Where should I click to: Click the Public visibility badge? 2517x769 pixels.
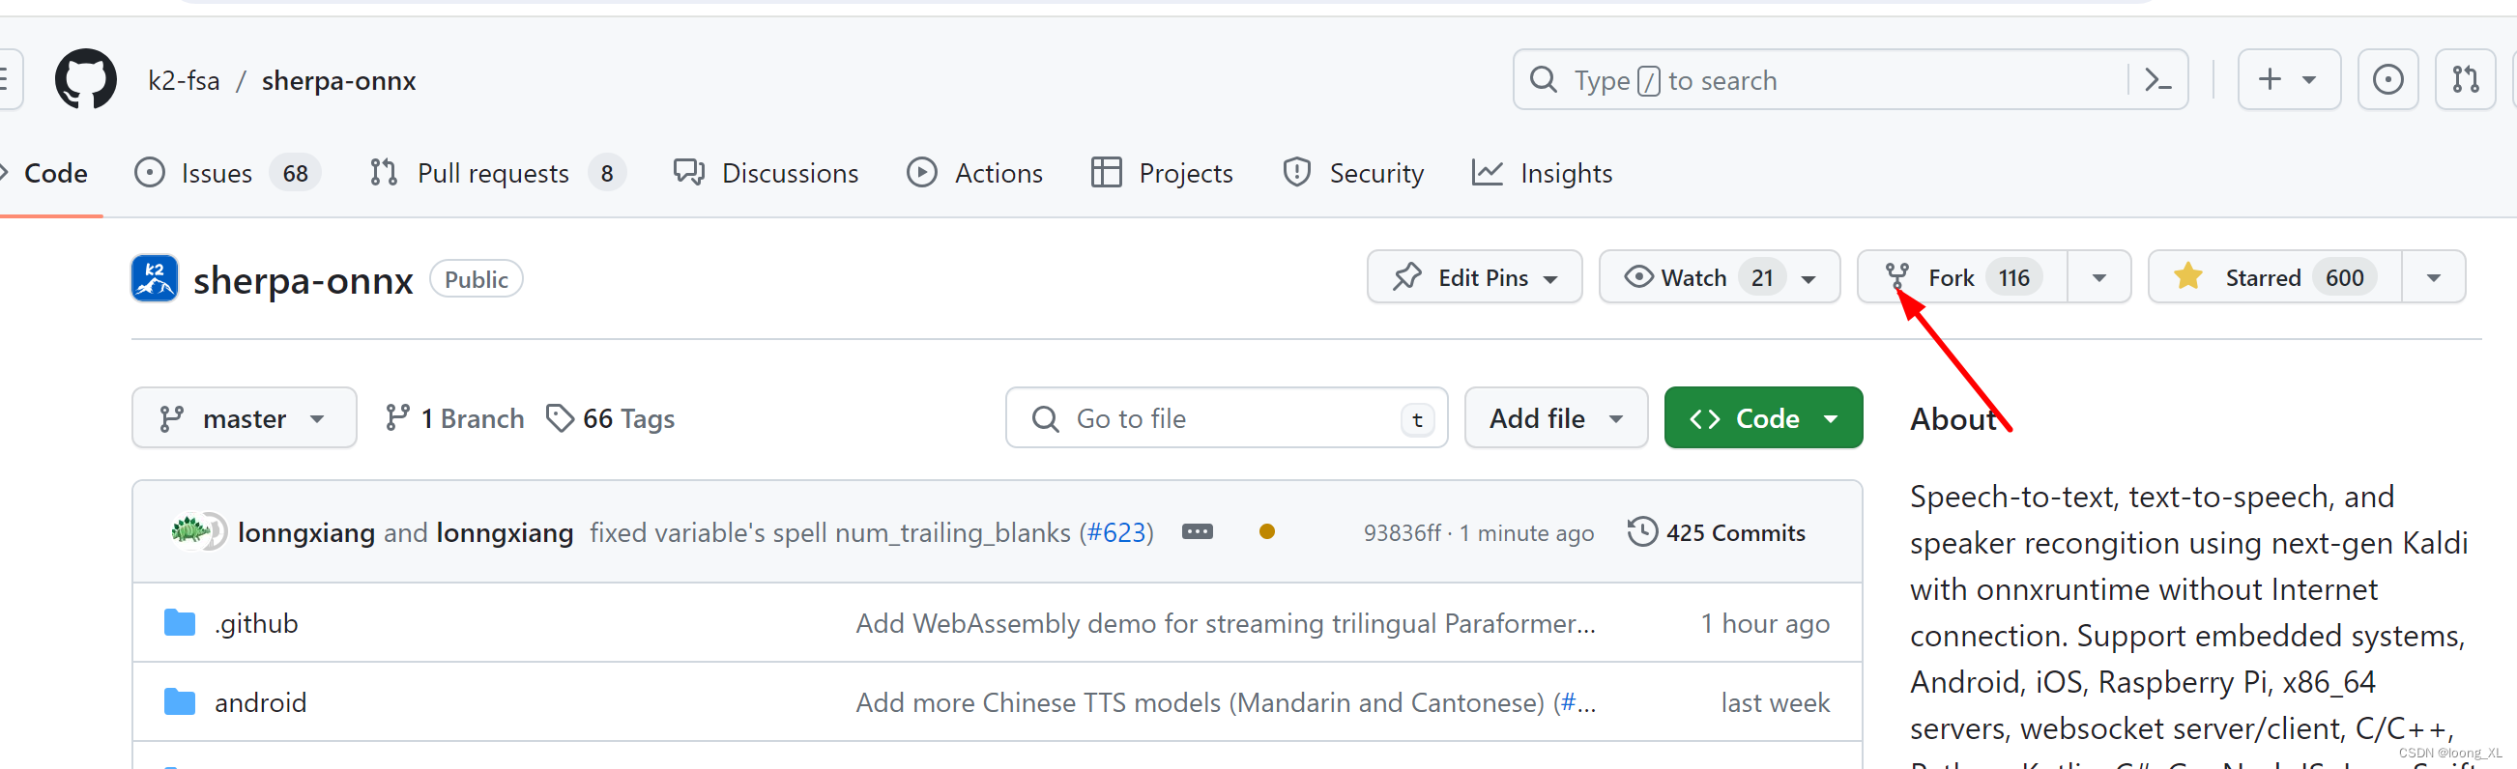(x=476, y=279)
